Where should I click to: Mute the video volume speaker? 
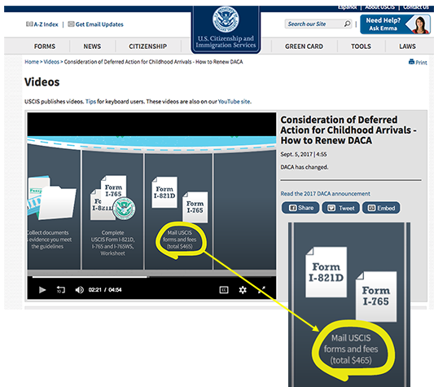80,290
